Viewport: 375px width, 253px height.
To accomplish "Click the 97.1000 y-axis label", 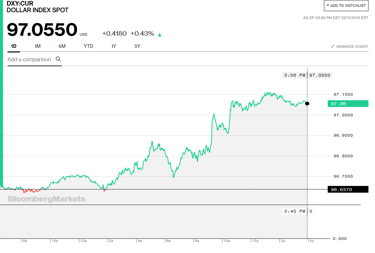I will 343,94.
